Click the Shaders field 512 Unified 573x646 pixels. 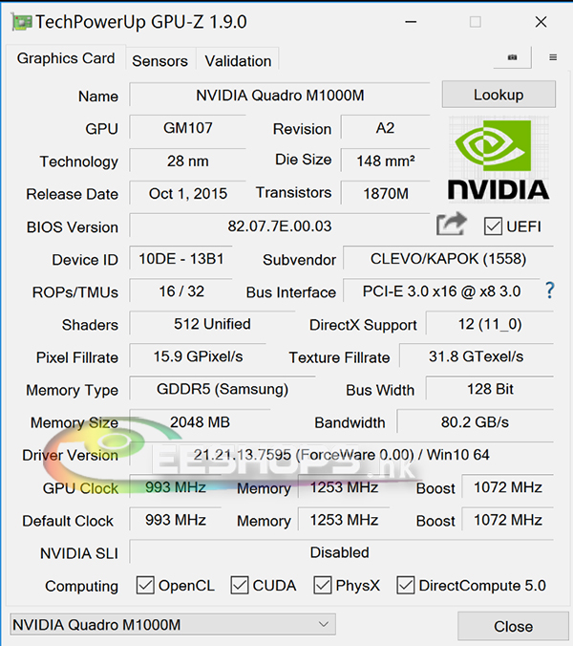coord(212,324)
